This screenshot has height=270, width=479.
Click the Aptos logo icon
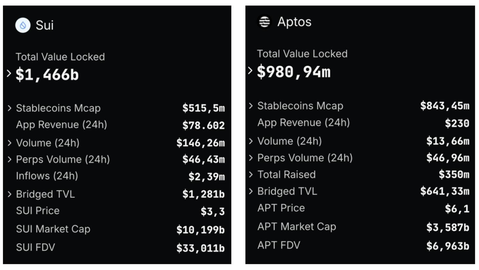(265, 22)
